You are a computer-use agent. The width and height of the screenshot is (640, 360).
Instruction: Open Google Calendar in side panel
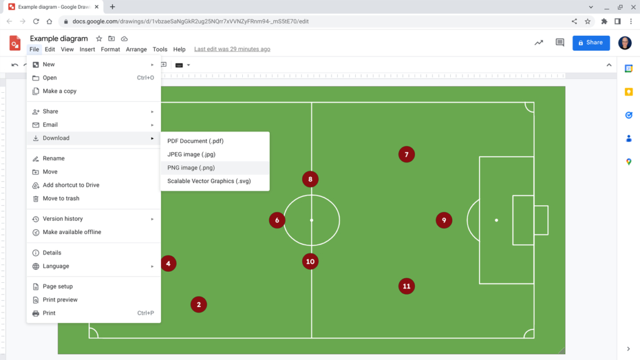click(x=628, y=69)
